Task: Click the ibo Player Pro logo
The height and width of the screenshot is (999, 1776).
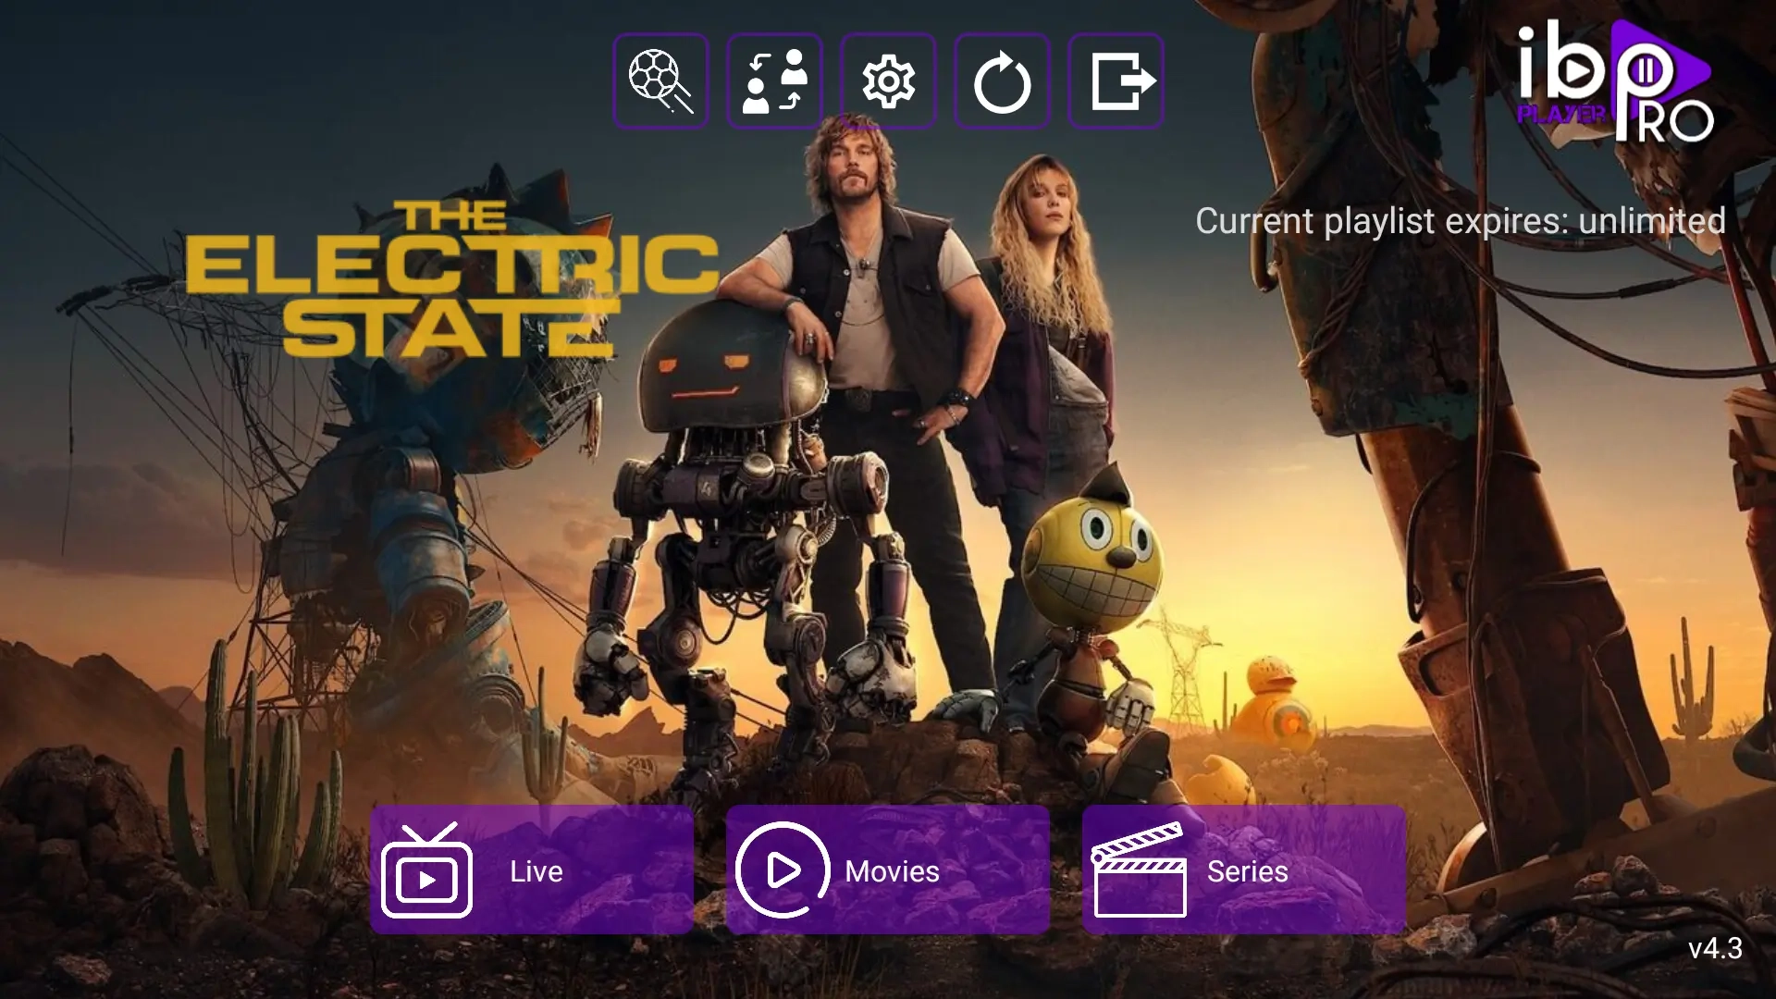Action: pyautogui.click(x=1615, y=81)
